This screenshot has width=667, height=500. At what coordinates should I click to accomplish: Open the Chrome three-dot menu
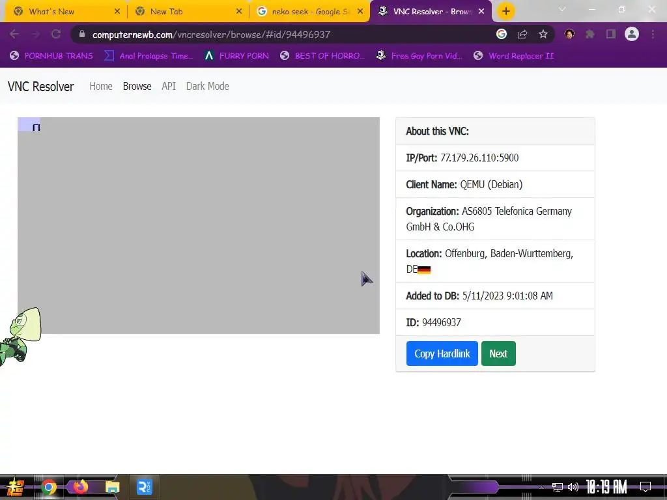(x=653, y=34)
